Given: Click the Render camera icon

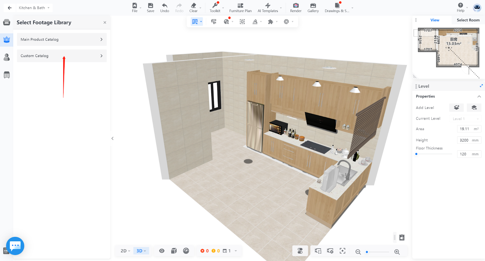Looking at the screenshot, I should pyautogui.click(x=296, y=6).
